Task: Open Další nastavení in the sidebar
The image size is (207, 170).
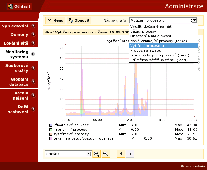Action: 19,109
